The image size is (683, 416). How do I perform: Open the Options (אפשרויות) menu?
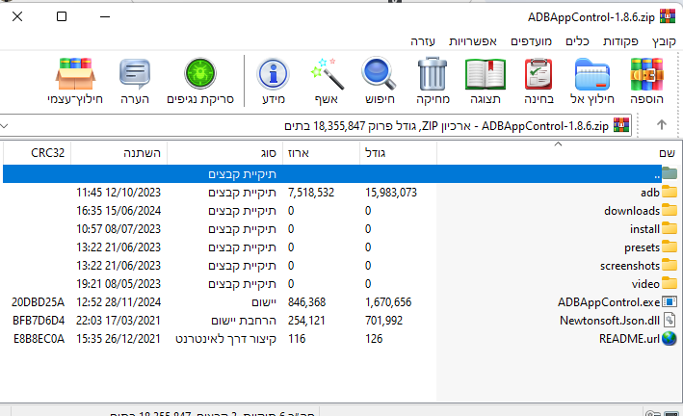[473, 41]
